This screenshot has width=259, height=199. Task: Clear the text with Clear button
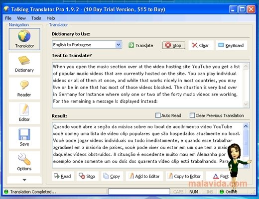coord(201,45)
